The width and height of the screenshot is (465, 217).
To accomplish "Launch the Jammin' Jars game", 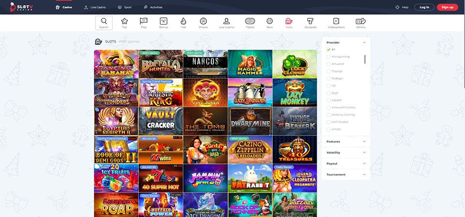I will tap(205, 178).
